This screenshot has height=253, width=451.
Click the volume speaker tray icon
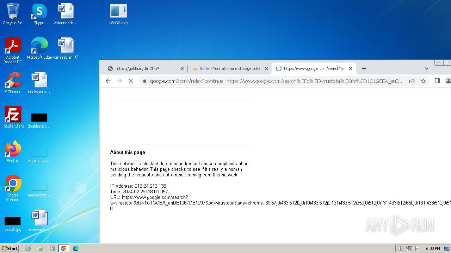tap(400, 248)
